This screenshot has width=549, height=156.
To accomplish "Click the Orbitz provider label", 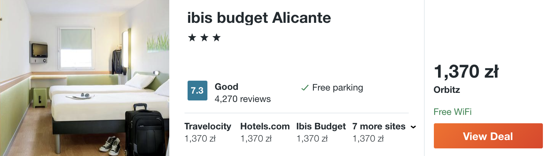I will point(447,90).
